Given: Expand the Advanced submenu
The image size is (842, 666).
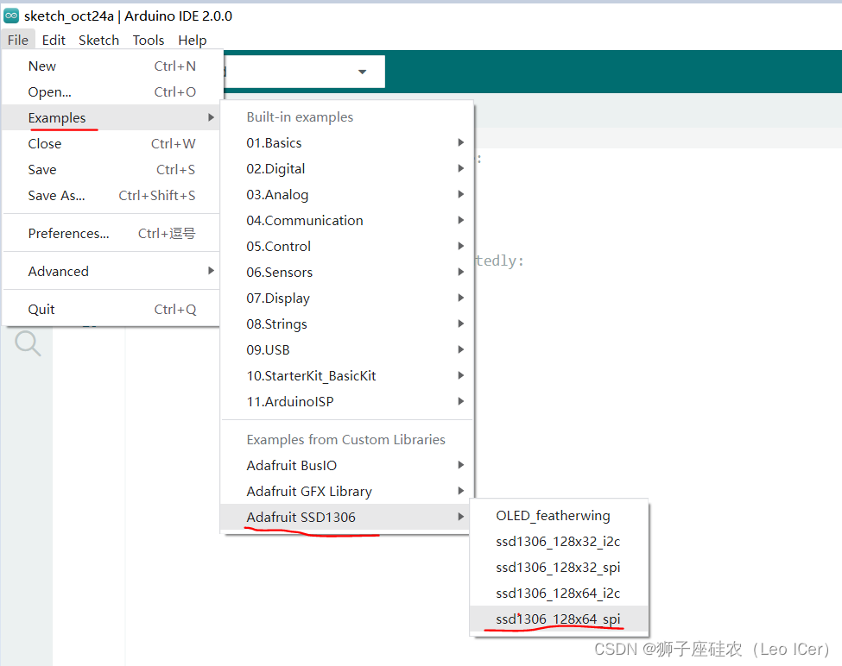Looking at the screenshot, I should [x=111, y=272].
